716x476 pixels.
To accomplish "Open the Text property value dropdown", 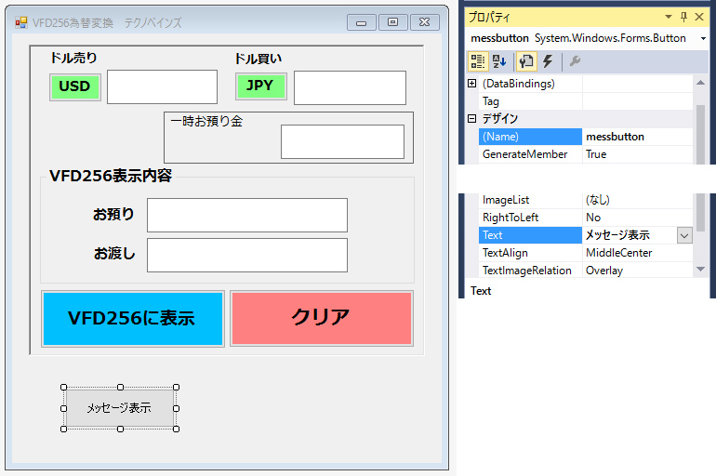I will 684,235.
